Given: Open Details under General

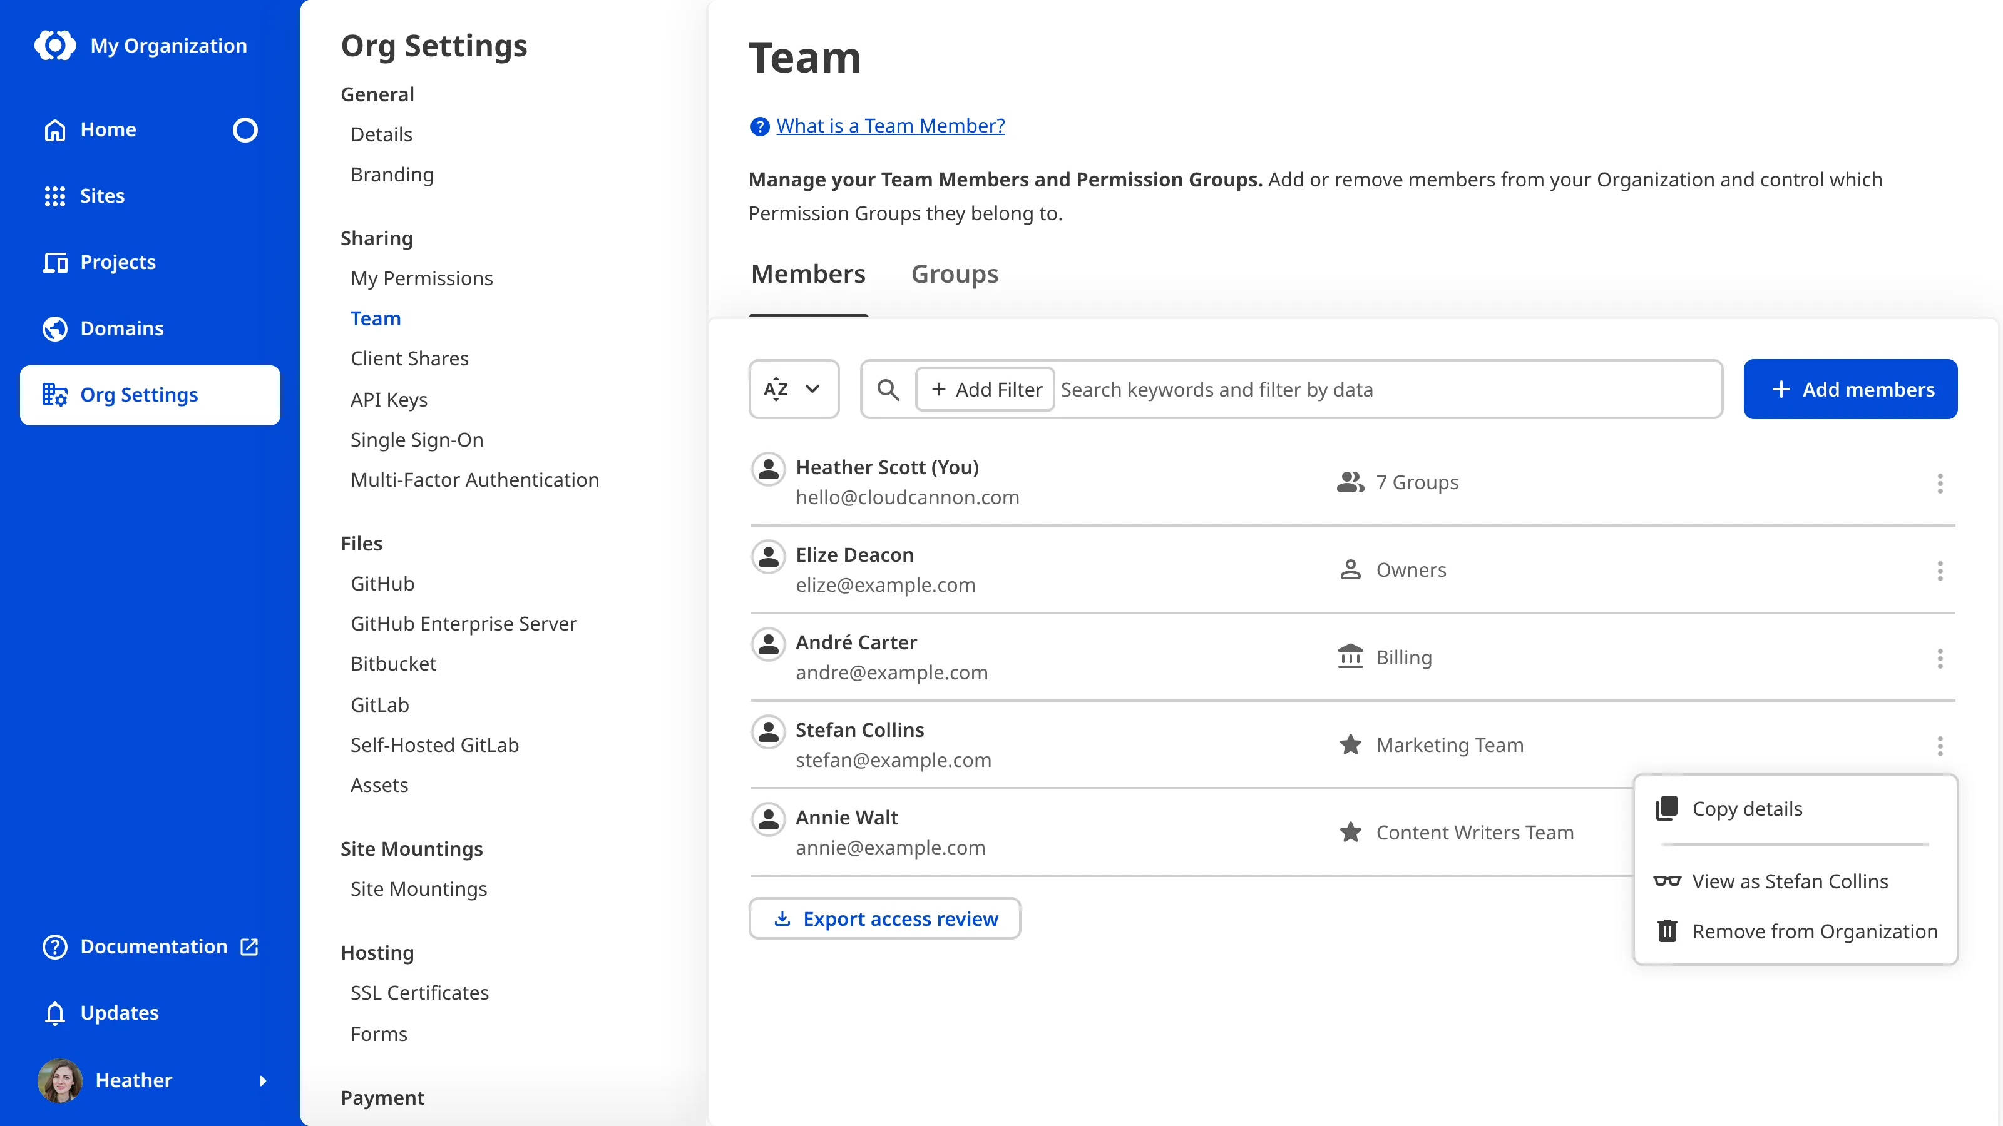Looking at the screenshot, I should click(x=381, y=134).
